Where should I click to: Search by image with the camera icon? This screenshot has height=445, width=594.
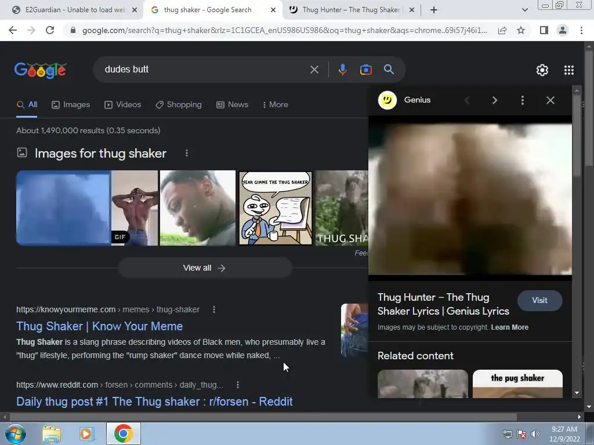(x=365, y=70)
